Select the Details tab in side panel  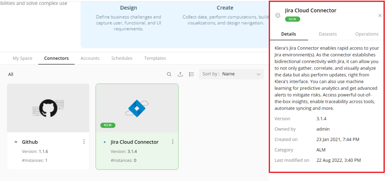point(289,34)
